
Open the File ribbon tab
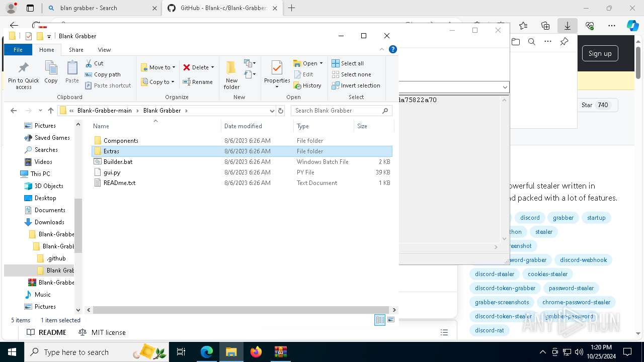click(18, 50)
